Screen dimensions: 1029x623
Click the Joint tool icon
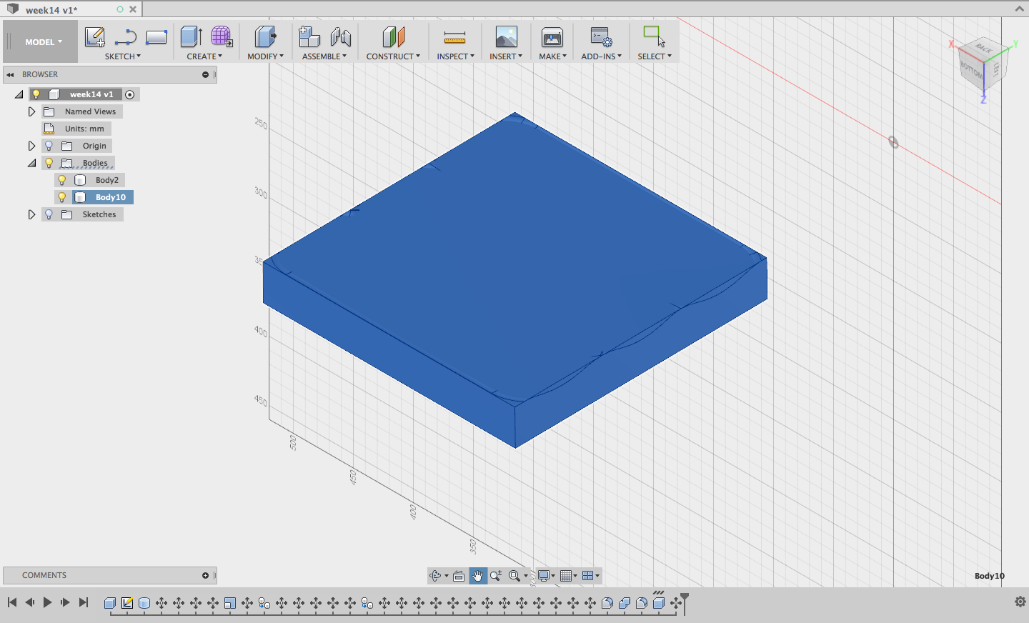click(341, 36)
